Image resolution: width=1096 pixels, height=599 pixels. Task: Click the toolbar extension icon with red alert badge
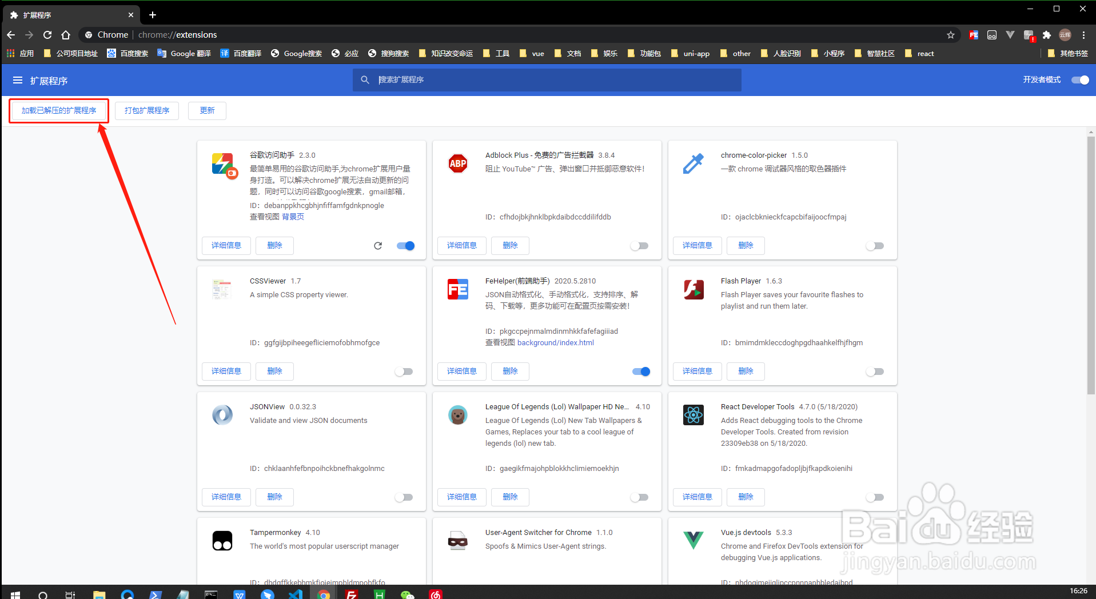click(x=1029, y=35)
